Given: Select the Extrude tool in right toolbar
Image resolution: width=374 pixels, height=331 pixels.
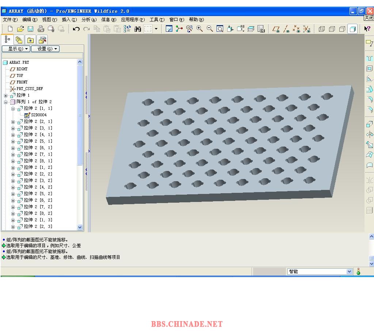Looking at the screenshot, I should [x=370, y=124].
